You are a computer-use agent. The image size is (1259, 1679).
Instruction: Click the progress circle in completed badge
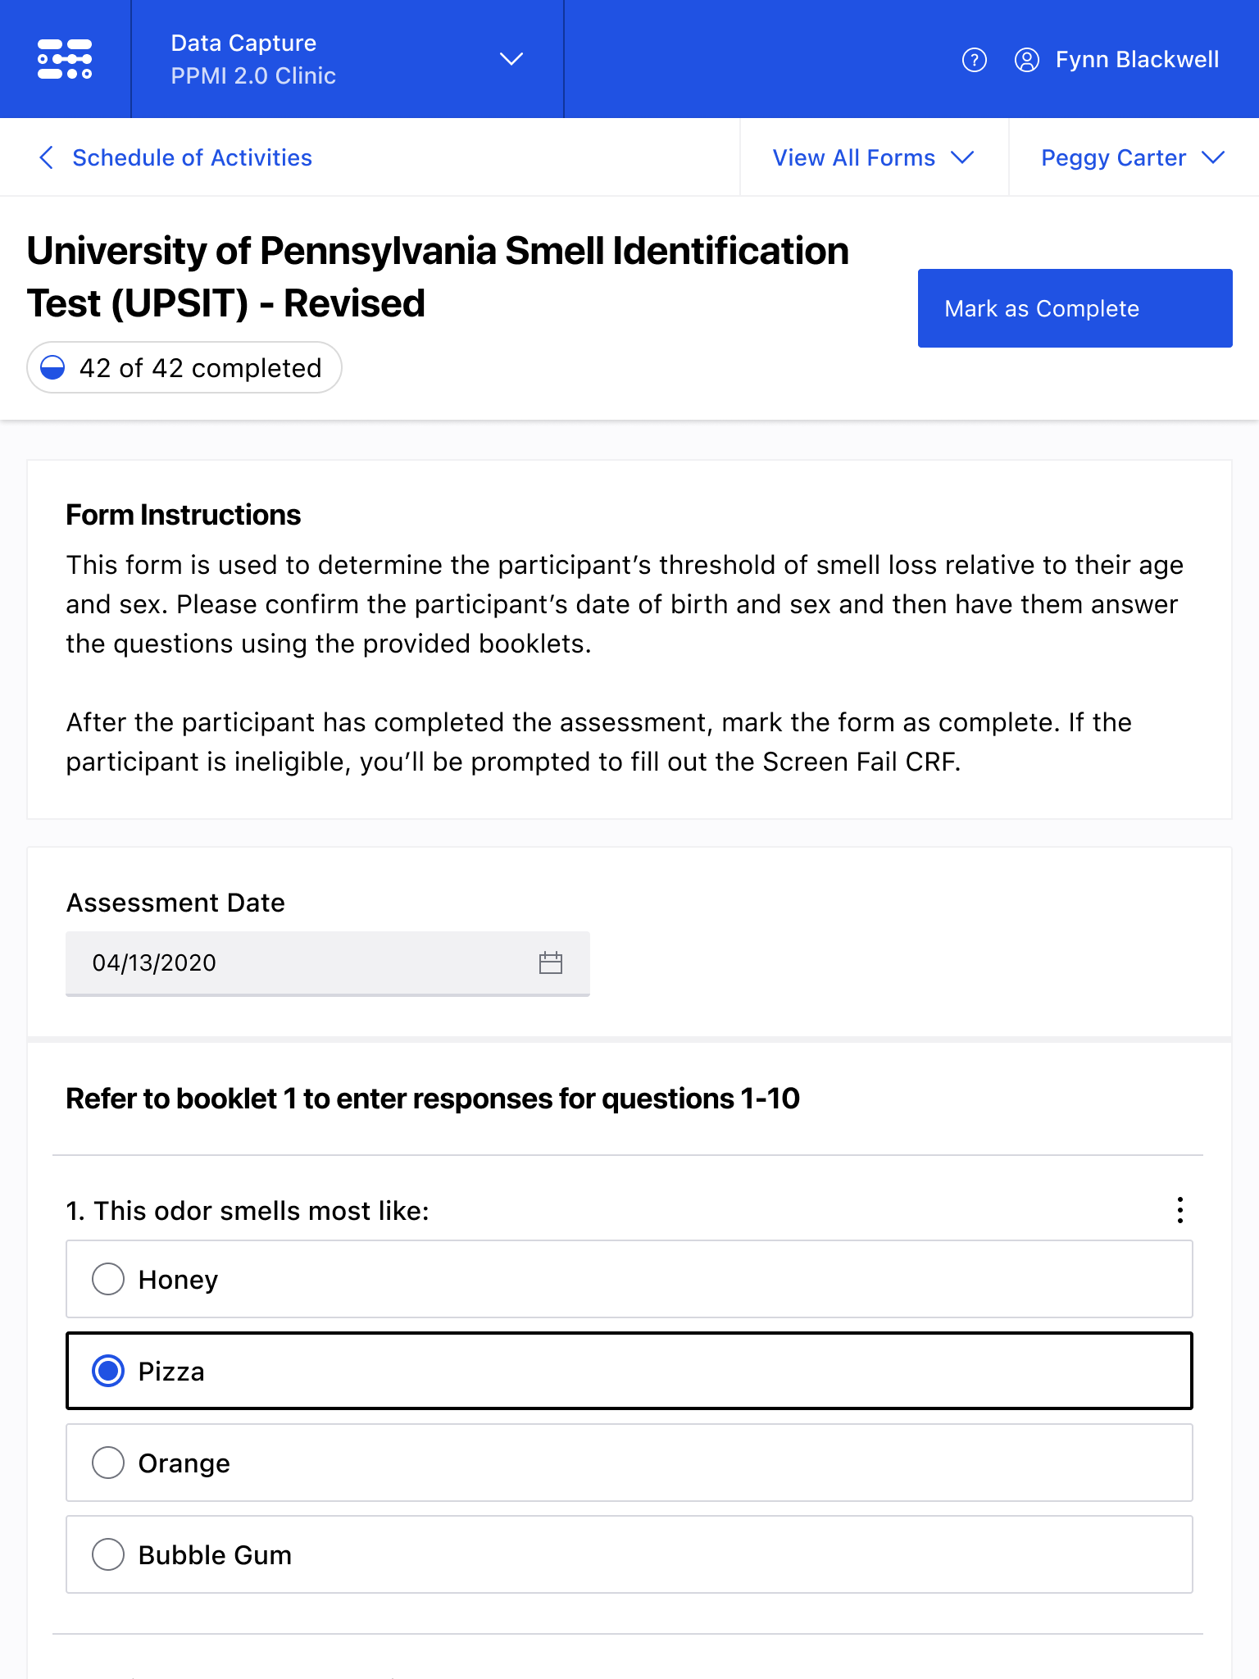click(52, 368)
